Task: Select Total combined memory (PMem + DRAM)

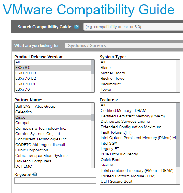Action: click(138, 171)
